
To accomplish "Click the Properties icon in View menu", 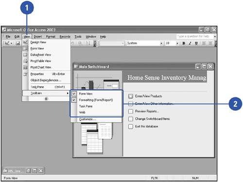I will tap(25, 74).
